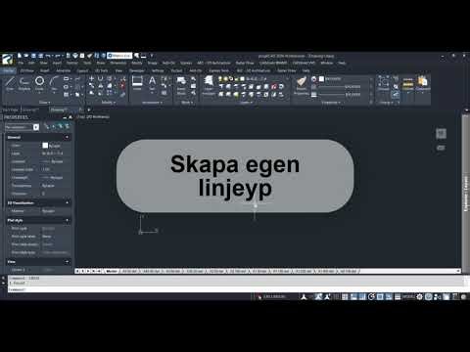Image resolution: width=470 pixels, height=352 pixels.
Task: Collapse the 3D Visualization section
Action: point(68,202)
